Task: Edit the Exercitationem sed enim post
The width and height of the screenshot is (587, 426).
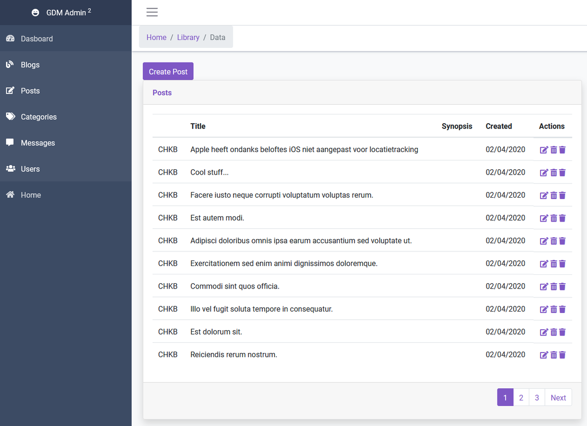Action: tap(544, 264)
